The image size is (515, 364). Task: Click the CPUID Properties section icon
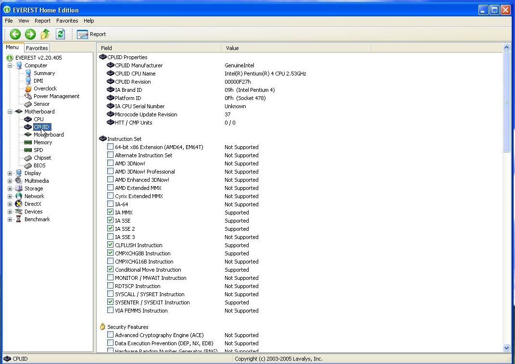click(x=103, y=57)
